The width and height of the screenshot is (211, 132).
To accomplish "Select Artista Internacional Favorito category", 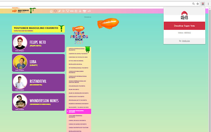I will pyautogui.click(x=77, y=49).
